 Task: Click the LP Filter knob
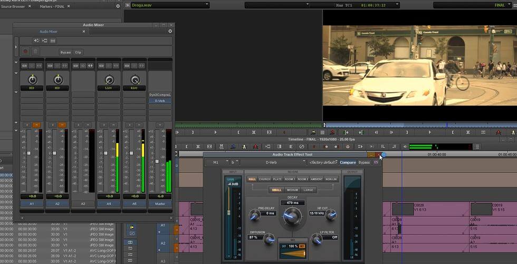click(x=317, y=239)
